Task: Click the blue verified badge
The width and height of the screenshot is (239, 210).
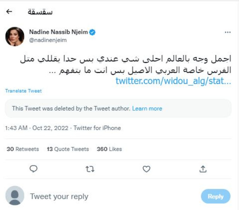Action: (92, 31)
